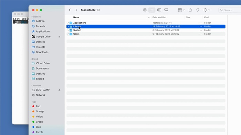This screenshot has height=135, width=241.
Task: Sort by Kind column header
Action: 206,17
